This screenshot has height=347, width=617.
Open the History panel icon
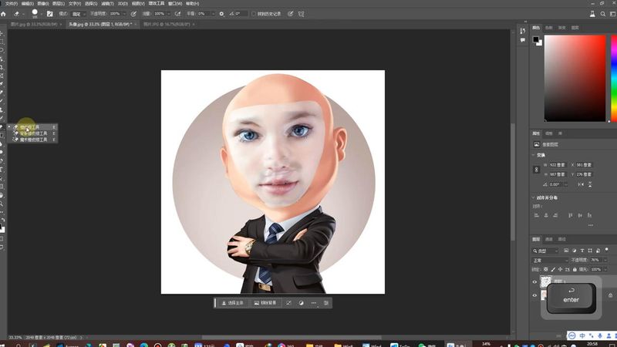(x=523, y=32)
